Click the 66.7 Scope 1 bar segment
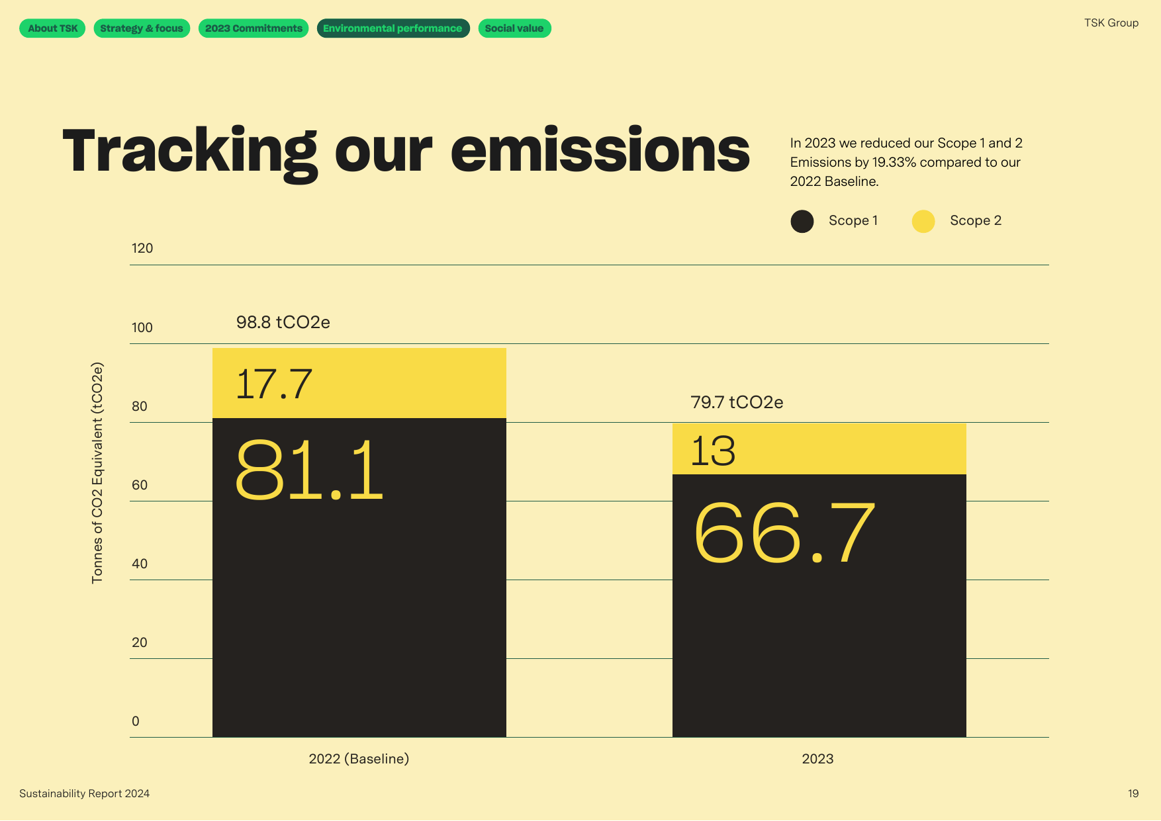Screen dimensions: 1161x821 pyautogui.click(x=819, y=605)
